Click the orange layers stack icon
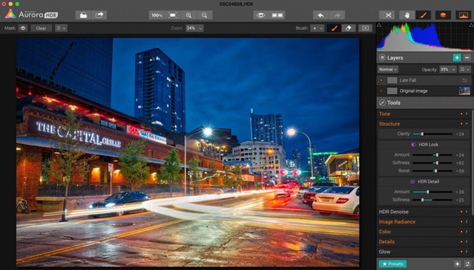Screen dimensions: 474x270 (443, 15)
